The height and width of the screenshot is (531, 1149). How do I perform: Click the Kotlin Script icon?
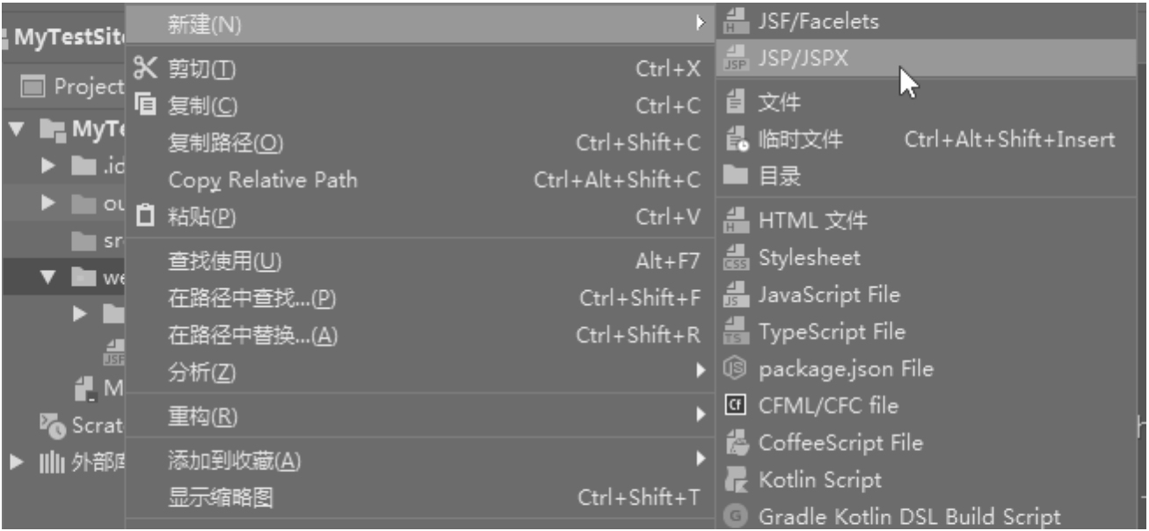[735, 480]
